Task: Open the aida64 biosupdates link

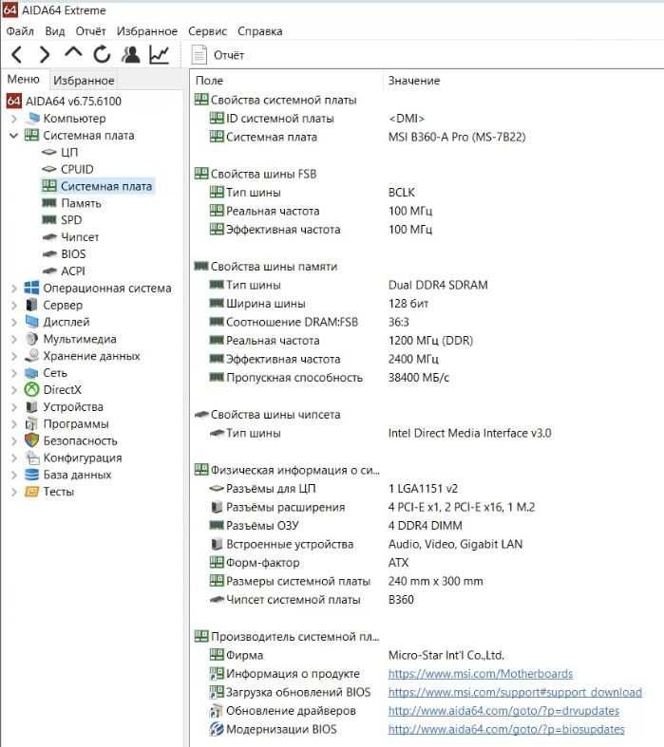Action: click(506, 729)
